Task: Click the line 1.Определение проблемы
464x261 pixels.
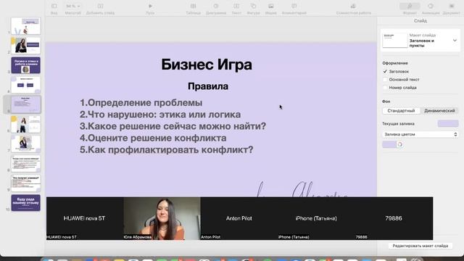Action: coord(141,103)
